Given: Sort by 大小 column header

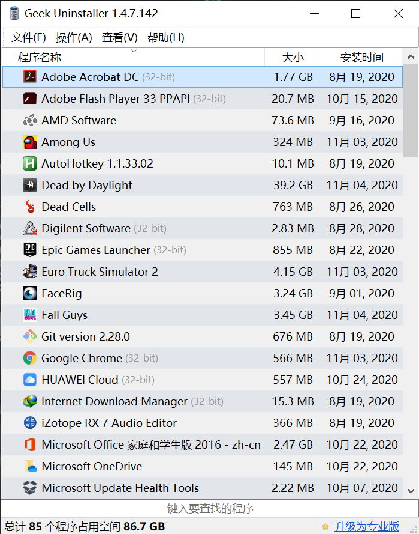Looking at the screenshot, I should point(293,57).
